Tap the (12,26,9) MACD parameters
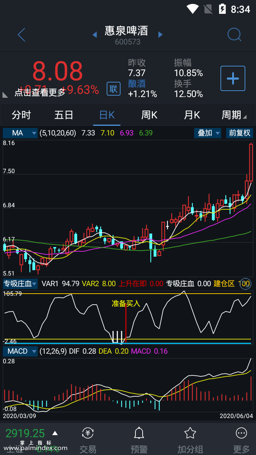 click(x=53, y=351)
